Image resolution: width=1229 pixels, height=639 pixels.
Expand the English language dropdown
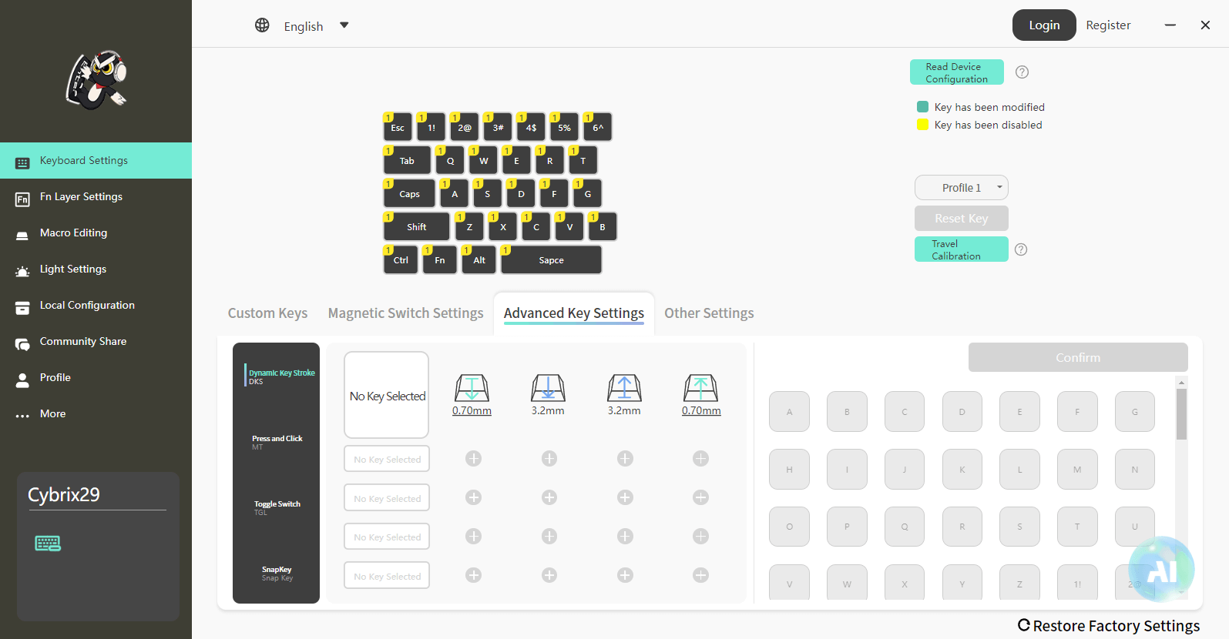click(344, 25)
